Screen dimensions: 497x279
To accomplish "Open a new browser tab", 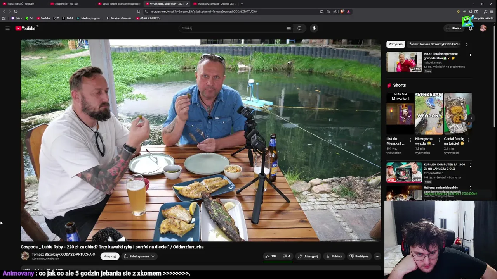I will 242,3.
